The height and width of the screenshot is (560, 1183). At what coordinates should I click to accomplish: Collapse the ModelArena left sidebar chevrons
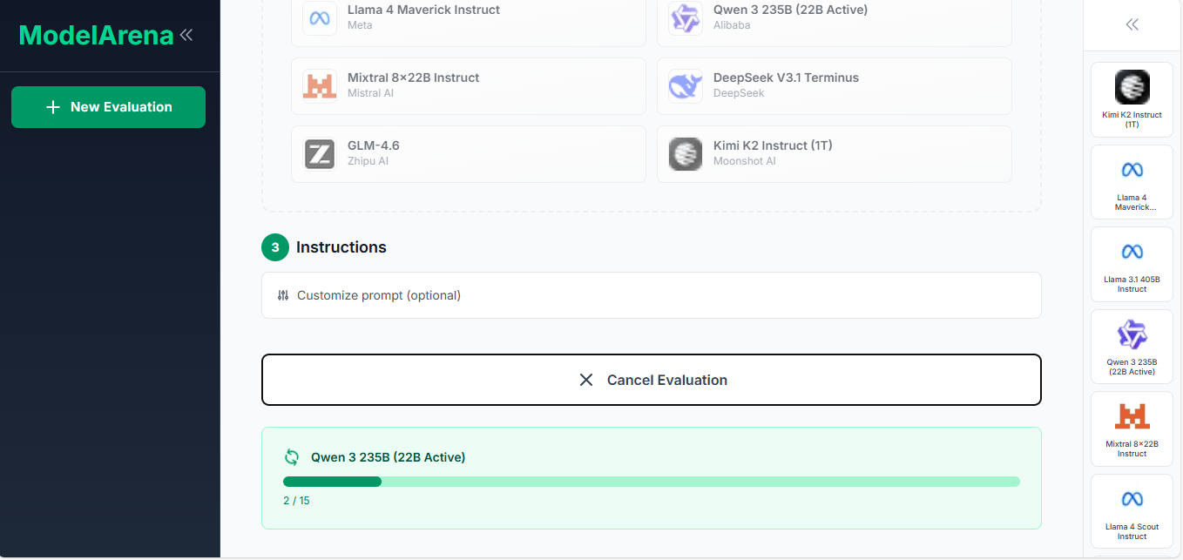click(186, 35)
